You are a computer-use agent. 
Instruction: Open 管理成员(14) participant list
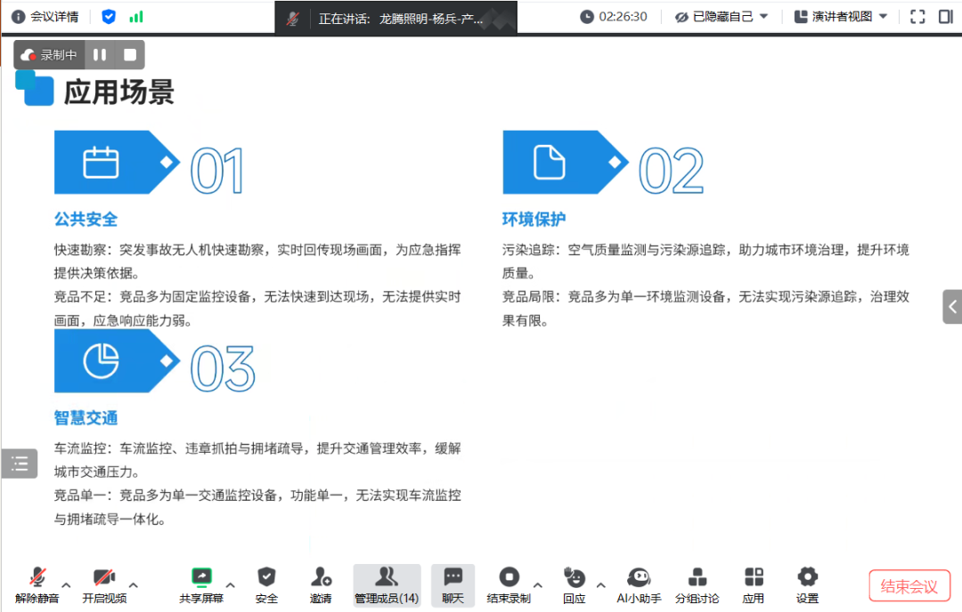pyautogui.click(x=387, y=584)
